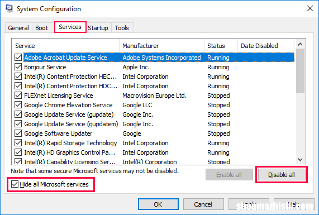The height and width of the screenshot is (215, 319).
Task: Click Adobe Systems Incorporated manufacturer cell
Action: 162,58
